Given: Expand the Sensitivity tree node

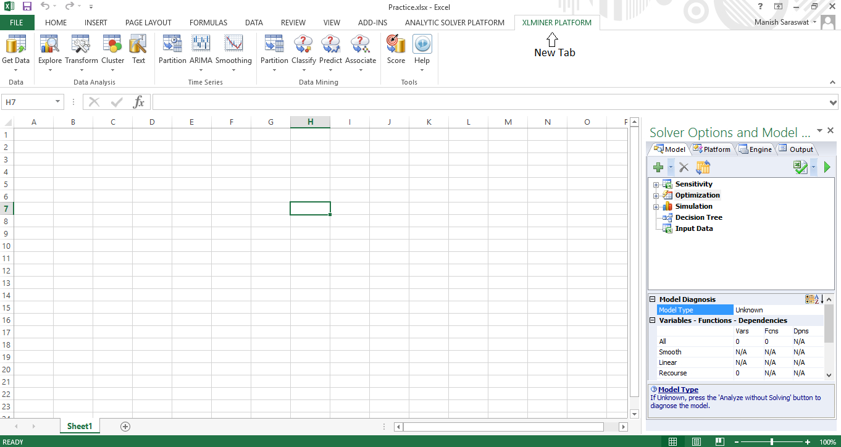Looking at the screenshot, I should pos(656,183).
